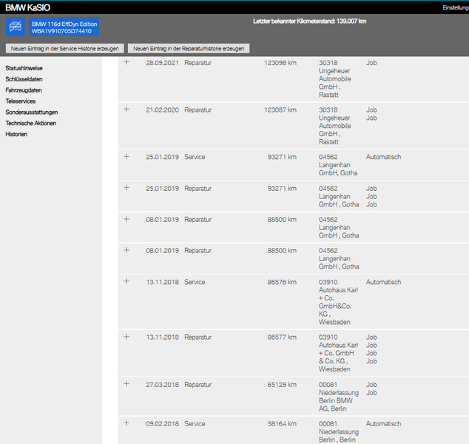Click the blue car icon button
This screenshot has width=469, height=444.
pyautogui.click(x=16, y=27)
